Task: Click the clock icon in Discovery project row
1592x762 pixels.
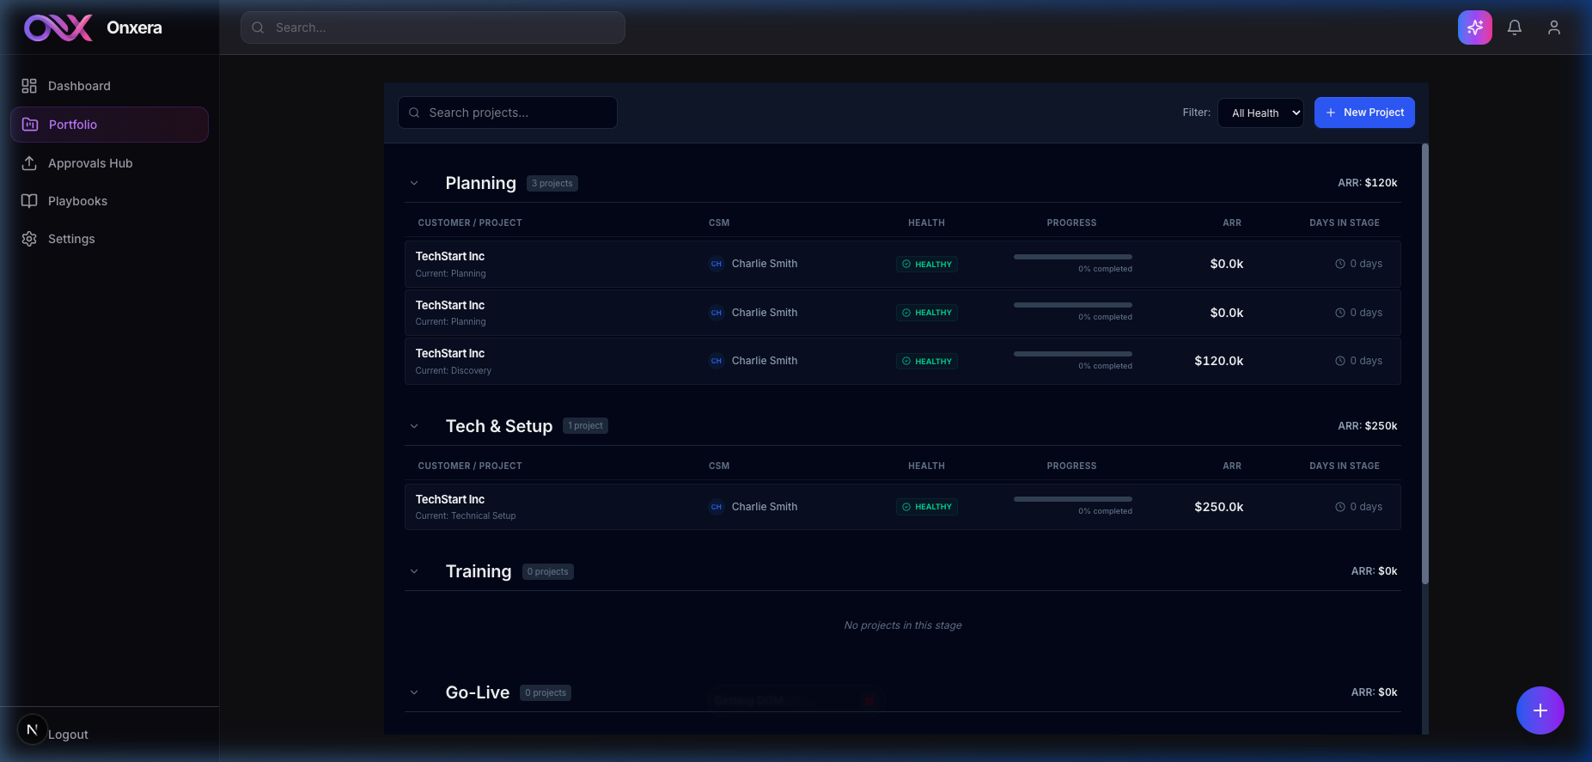Action: click(x=1339, y=361)
